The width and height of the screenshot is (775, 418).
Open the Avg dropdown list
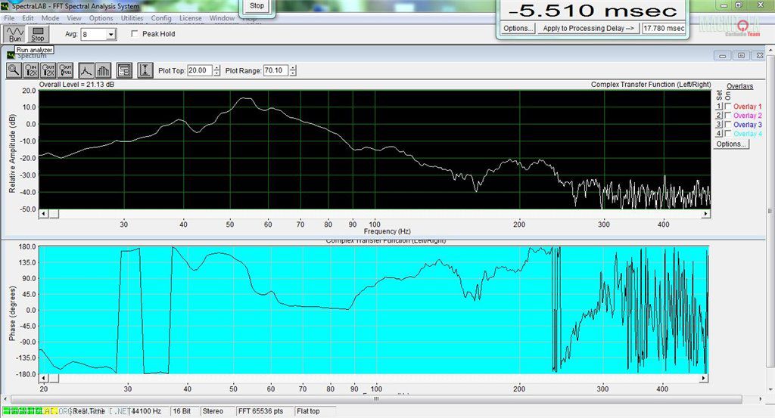(111, 35)
